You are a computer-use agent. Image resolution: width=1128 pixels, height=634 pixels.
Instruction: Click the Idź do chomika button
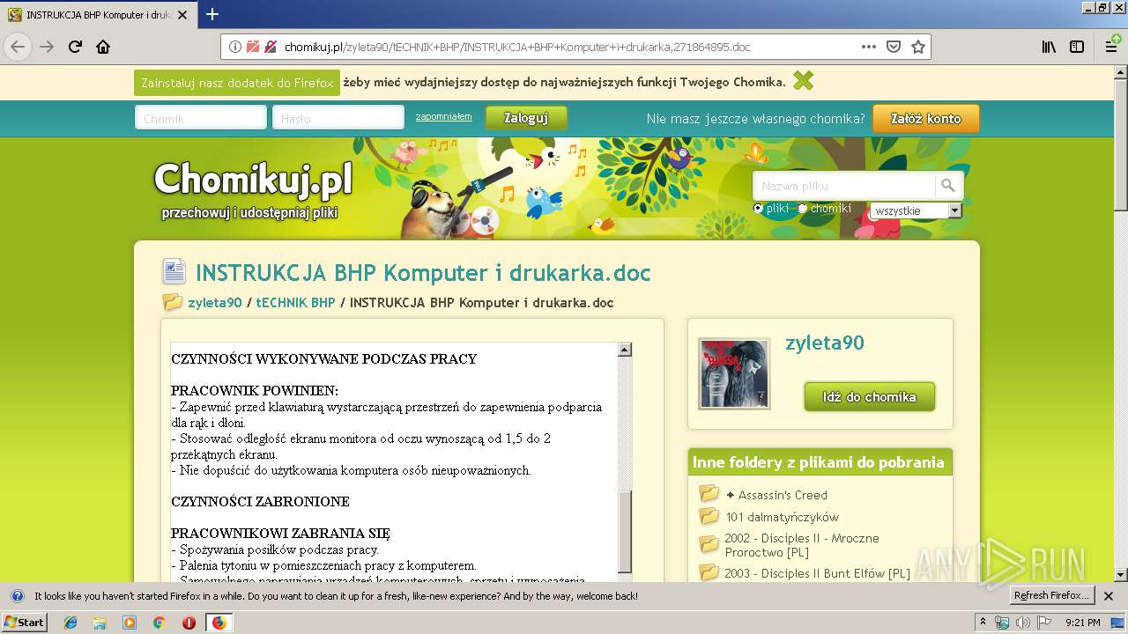pos(870,397)
